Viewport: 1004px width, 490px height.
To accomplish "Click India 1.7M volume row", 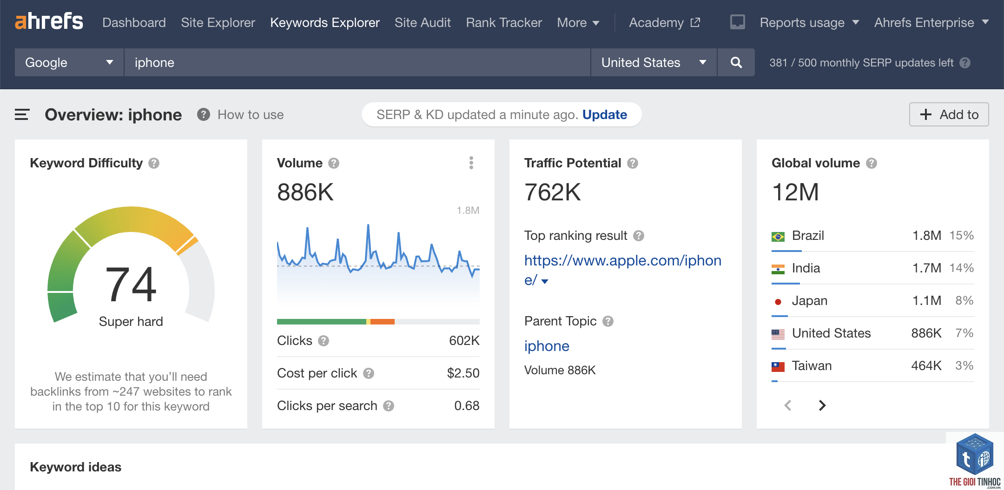I will pos(872,268).
